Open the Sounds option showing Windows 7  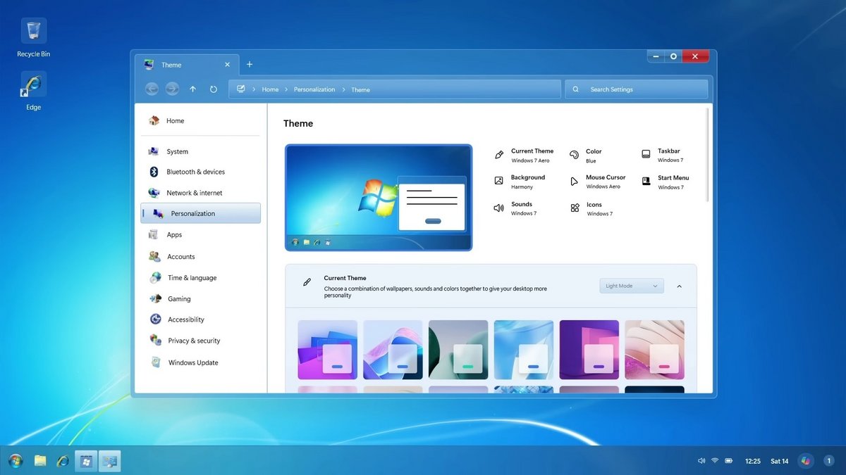pyautogui.click(x=515, y=208)
